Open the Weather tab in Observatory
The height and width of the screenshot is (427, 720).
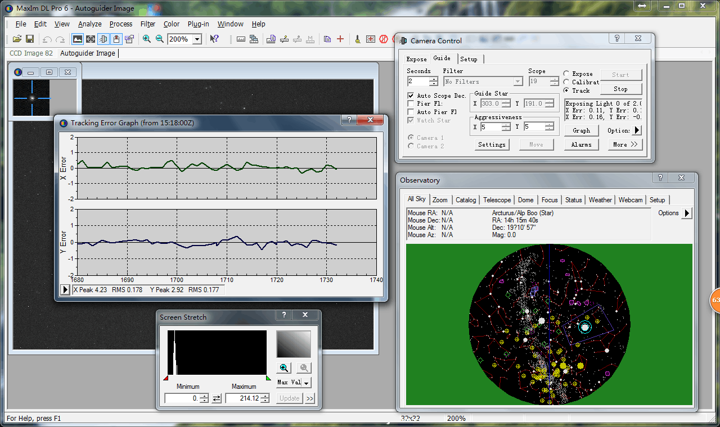[x=600, y=200]
